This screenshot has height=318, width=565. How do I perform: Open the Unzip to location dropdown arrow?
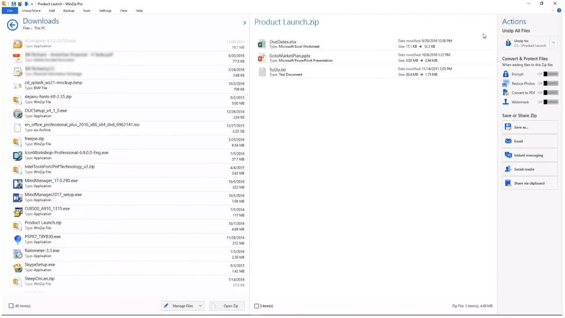tap(554, 42)
